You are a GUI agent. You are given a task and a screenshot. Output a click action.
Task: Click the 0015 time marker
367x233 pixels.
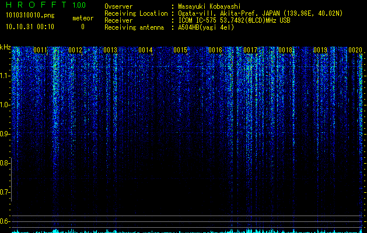pyautogui.click(x=180, y=50)
